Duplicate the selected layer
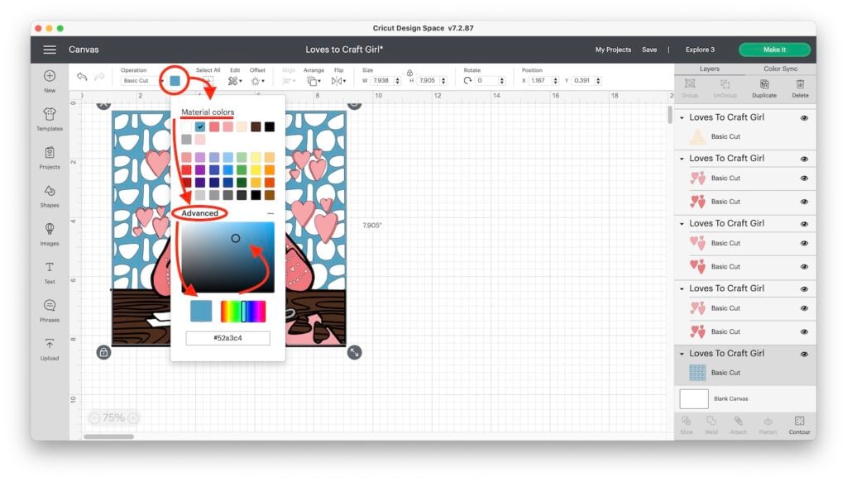The height and width of the screenshot is (481, 847). tap(764, 88)
